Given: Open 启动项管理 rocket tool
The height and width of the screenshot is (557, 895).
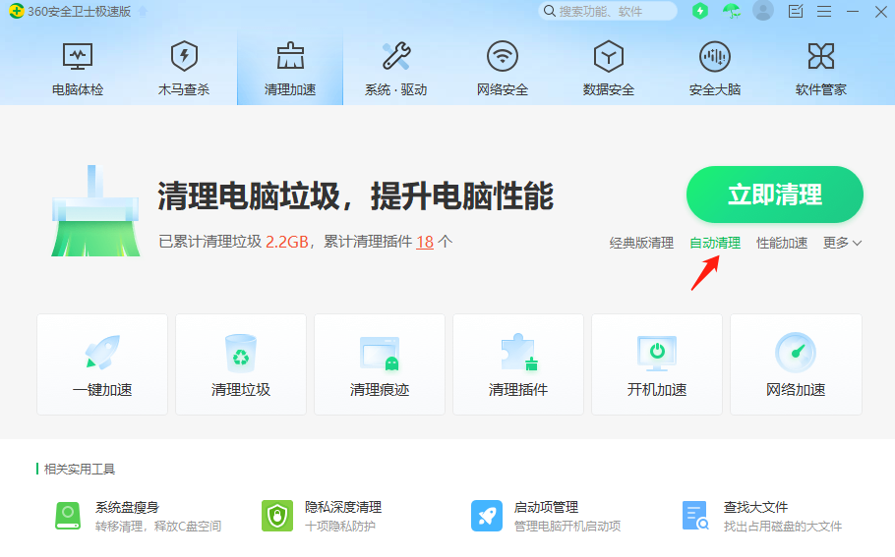Looking at the screenshot, I should tap(546, 516).
